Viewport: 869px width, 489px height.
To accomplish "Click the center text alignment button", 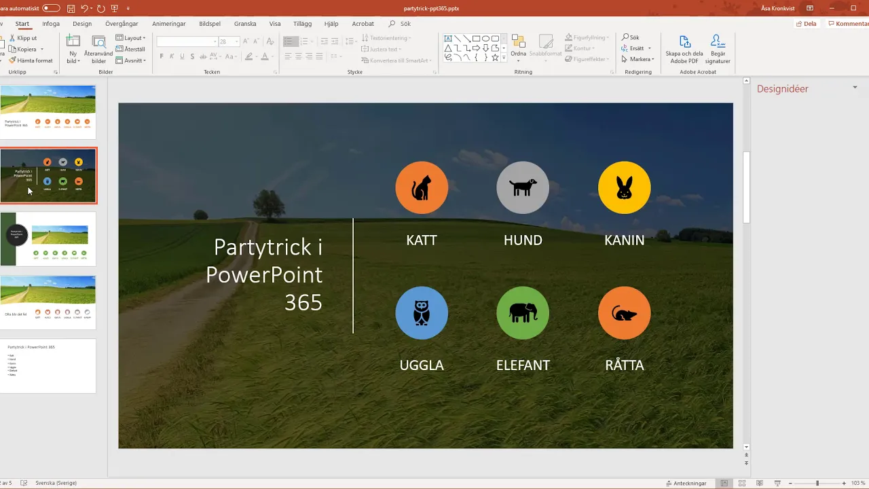I will pyautogui.click(x=299, y=56).
